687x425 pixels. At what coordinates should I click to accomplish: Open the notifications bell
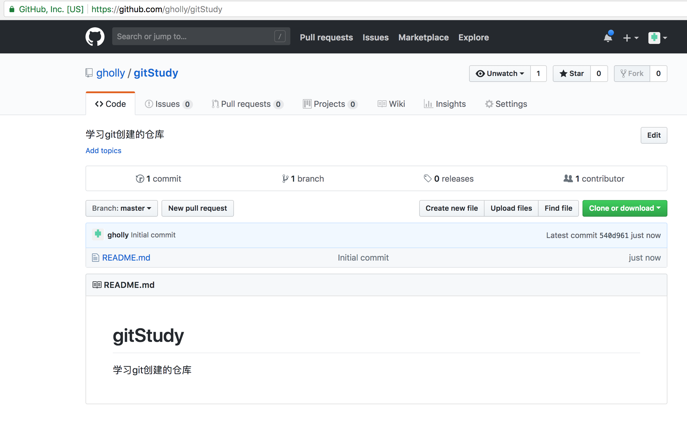[608, 37]
